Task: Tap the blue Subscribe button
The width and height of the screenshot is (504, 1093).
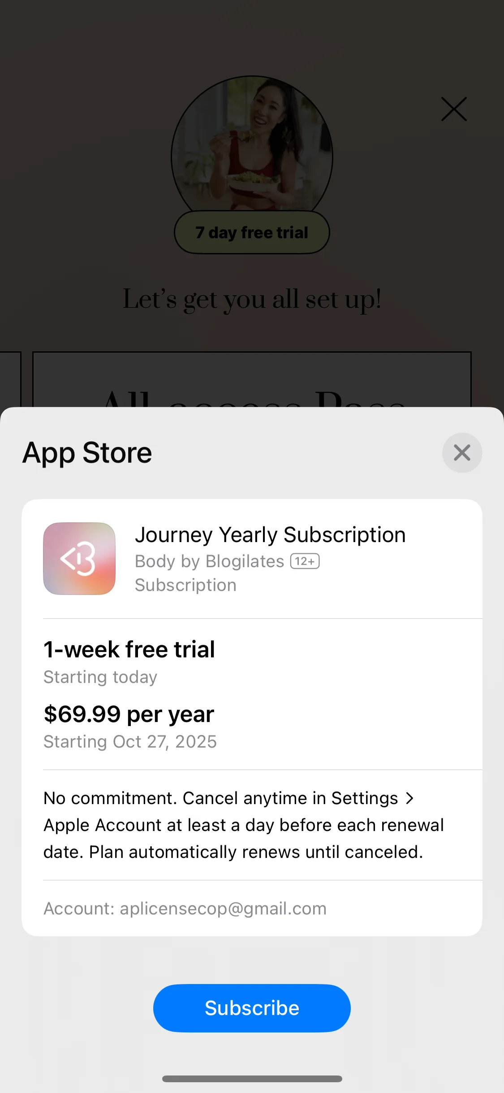Action: point(252,1008)
